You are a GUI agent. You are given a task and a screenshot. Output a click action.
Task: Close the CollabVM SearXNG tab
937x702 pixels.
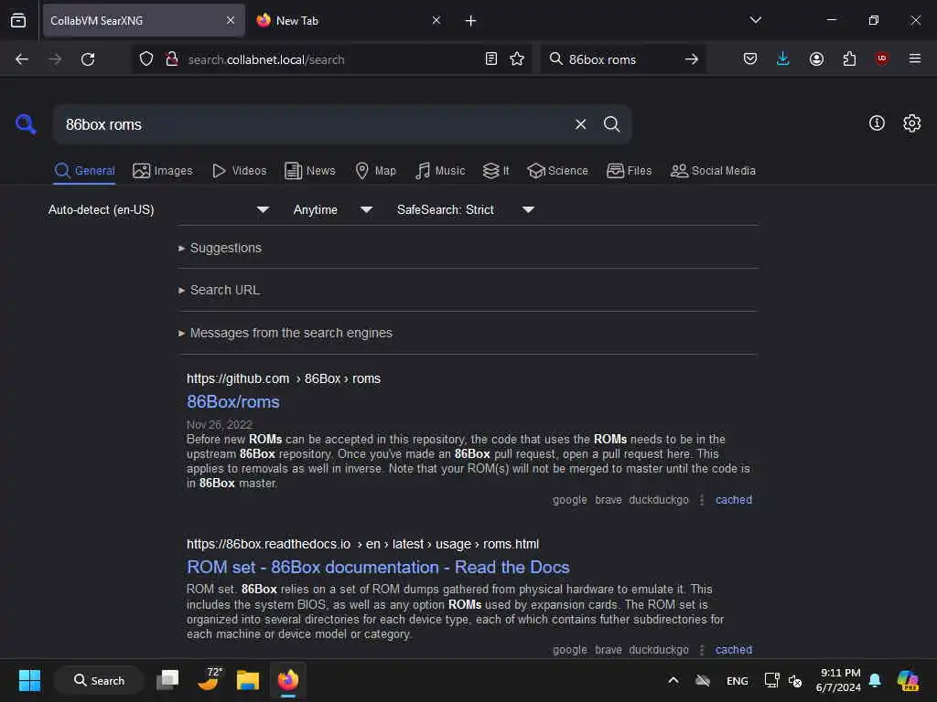click(x=231, y=20)
